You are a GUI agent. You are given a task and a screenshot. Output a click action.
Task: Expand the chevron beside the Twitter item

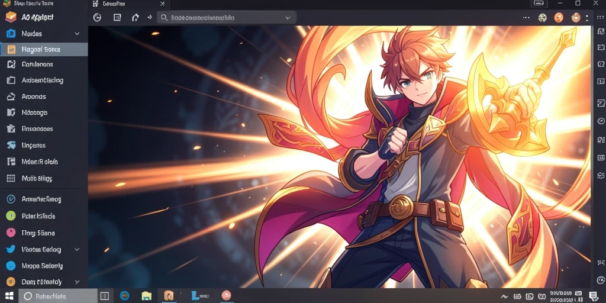pos(77,249)
